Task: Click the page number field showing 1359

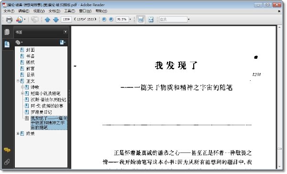Action: 66,19
